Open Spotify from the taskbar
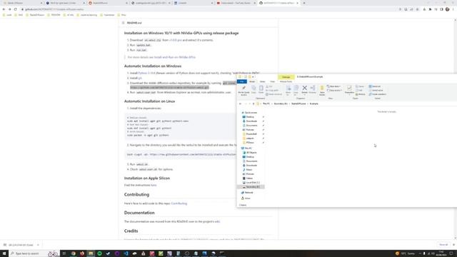This screenshot has height=257, width=457. click(x=100, y=253)
